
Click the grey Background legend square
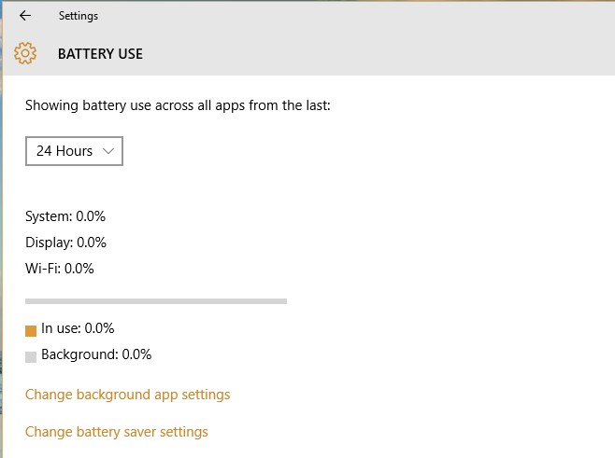pos(31,356)
